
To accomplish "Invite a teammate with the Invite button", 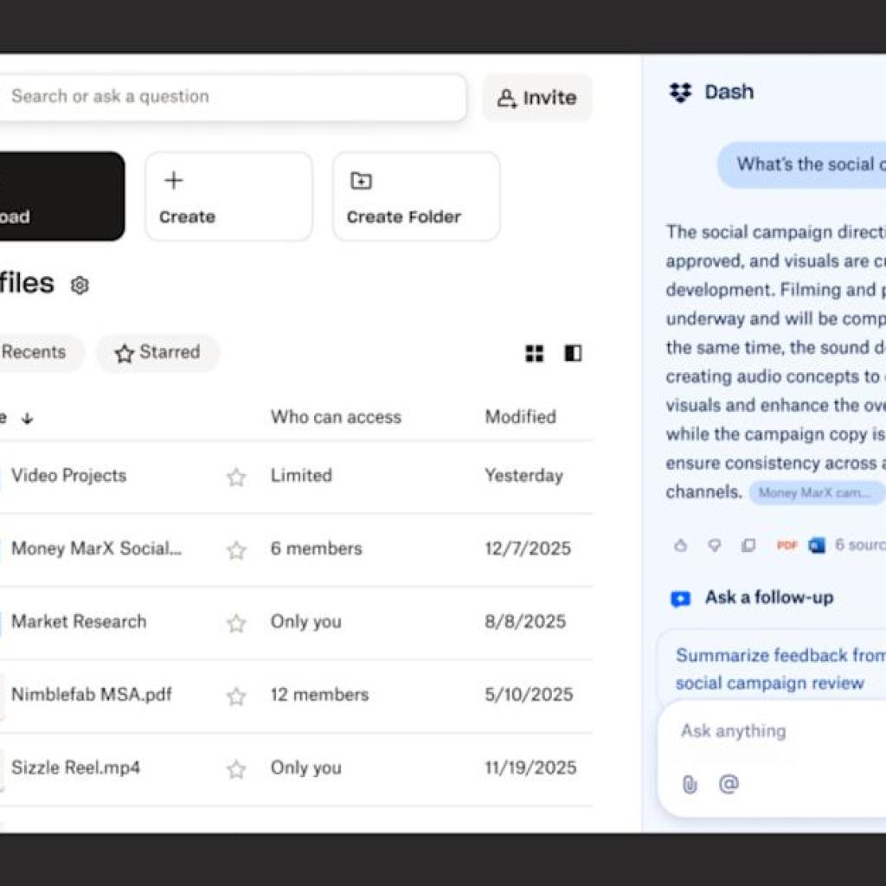I will (x=536, y=97).
